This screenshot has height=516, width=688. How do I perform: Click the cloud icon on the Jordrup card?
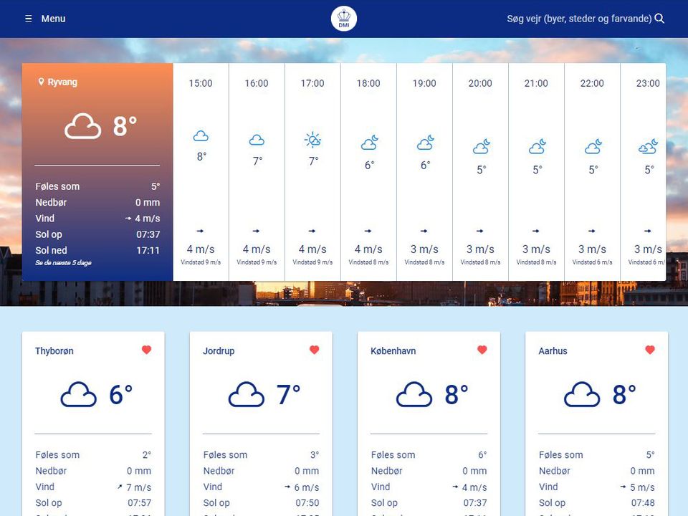point(247,393)
